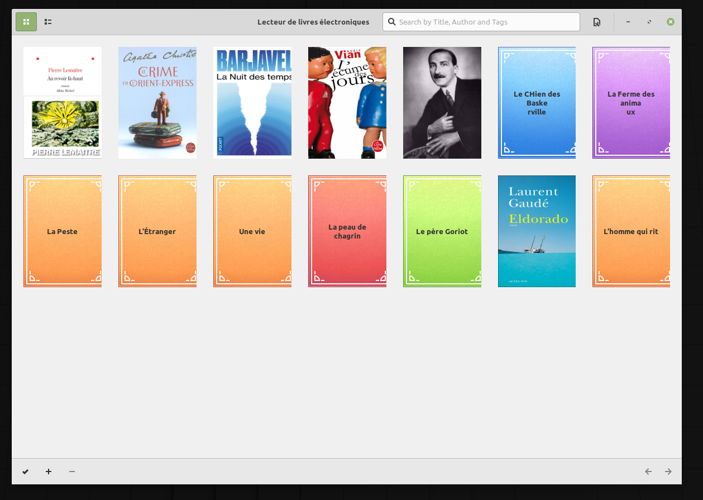Open La peau de chagrin book

[347, 231]
